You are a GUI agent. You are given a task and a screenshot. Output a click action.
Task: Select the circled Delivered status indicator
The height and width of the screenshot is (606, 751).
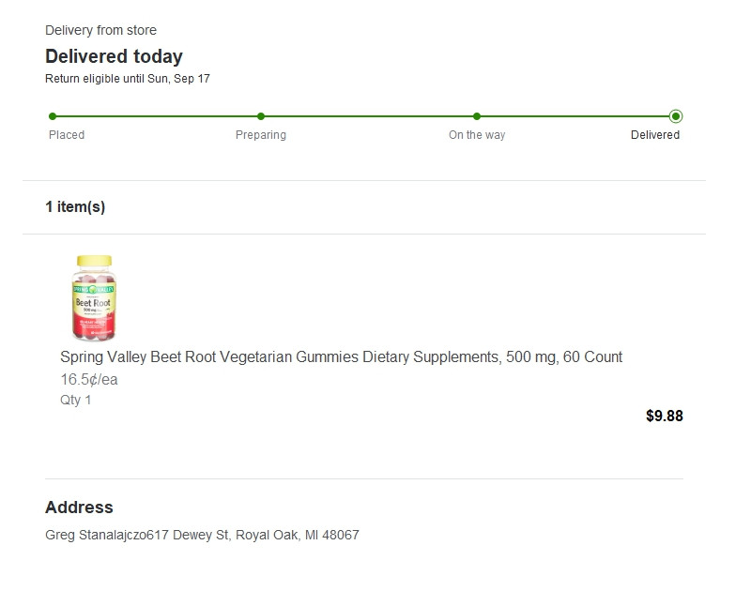(x=676, y=116)
